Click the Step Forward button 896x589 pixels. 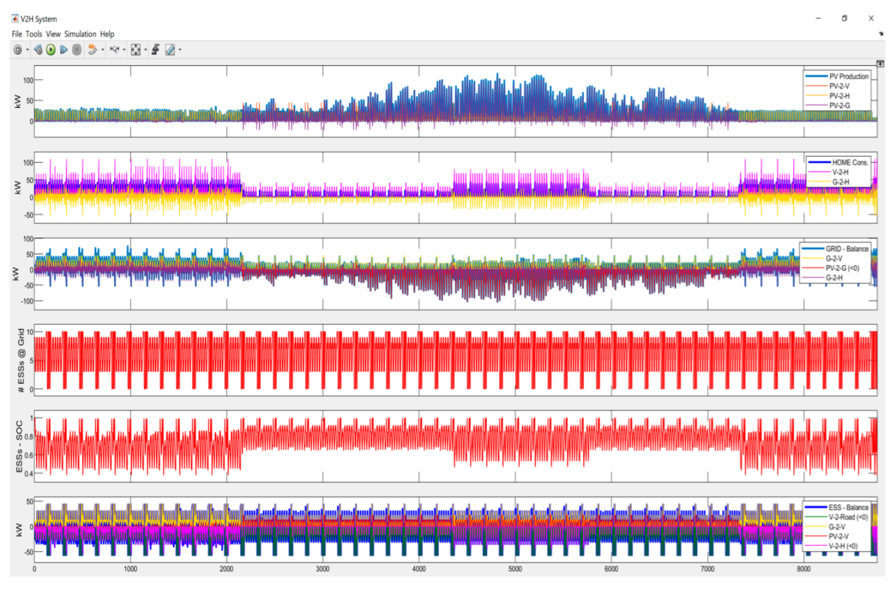[64, 50]
